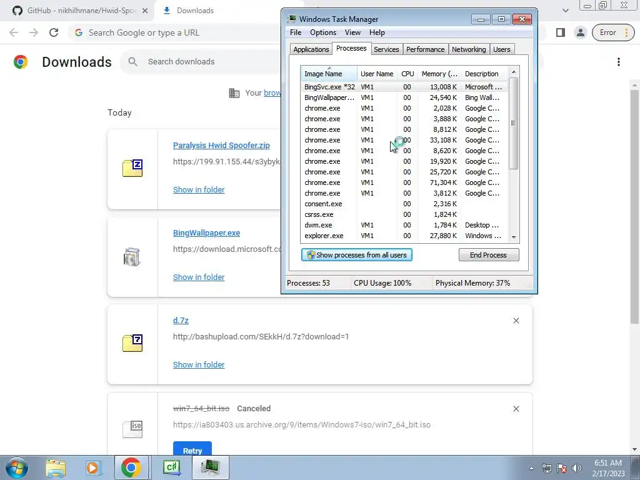Open Chrome profile avatar icon
Viewport: 640px width, 480px height.
(x=580, y=32)
